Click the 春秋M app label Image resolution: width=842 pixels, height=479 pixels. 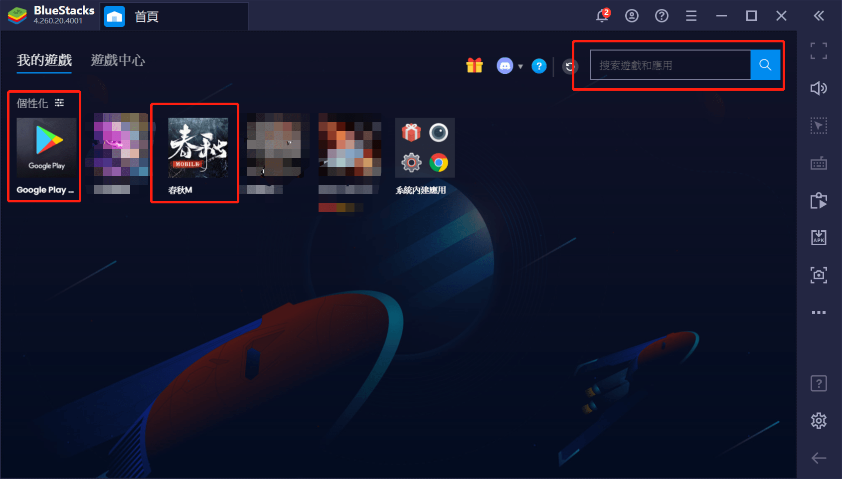coord(180,190)
